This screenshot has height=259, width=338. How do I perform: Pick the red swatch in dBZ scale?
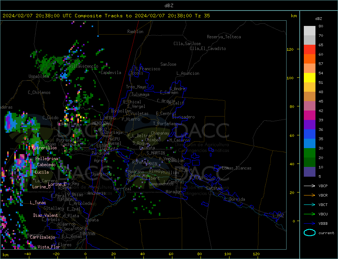(309, 49)
